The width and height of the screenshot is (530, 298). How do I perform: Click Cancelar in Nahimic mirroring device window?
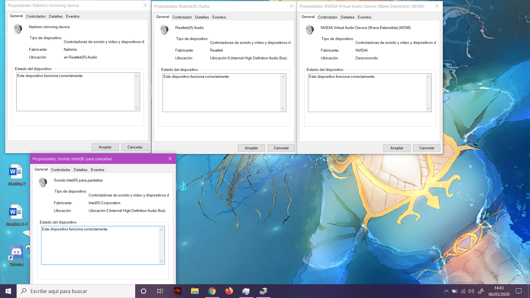(x=135, y=147)
